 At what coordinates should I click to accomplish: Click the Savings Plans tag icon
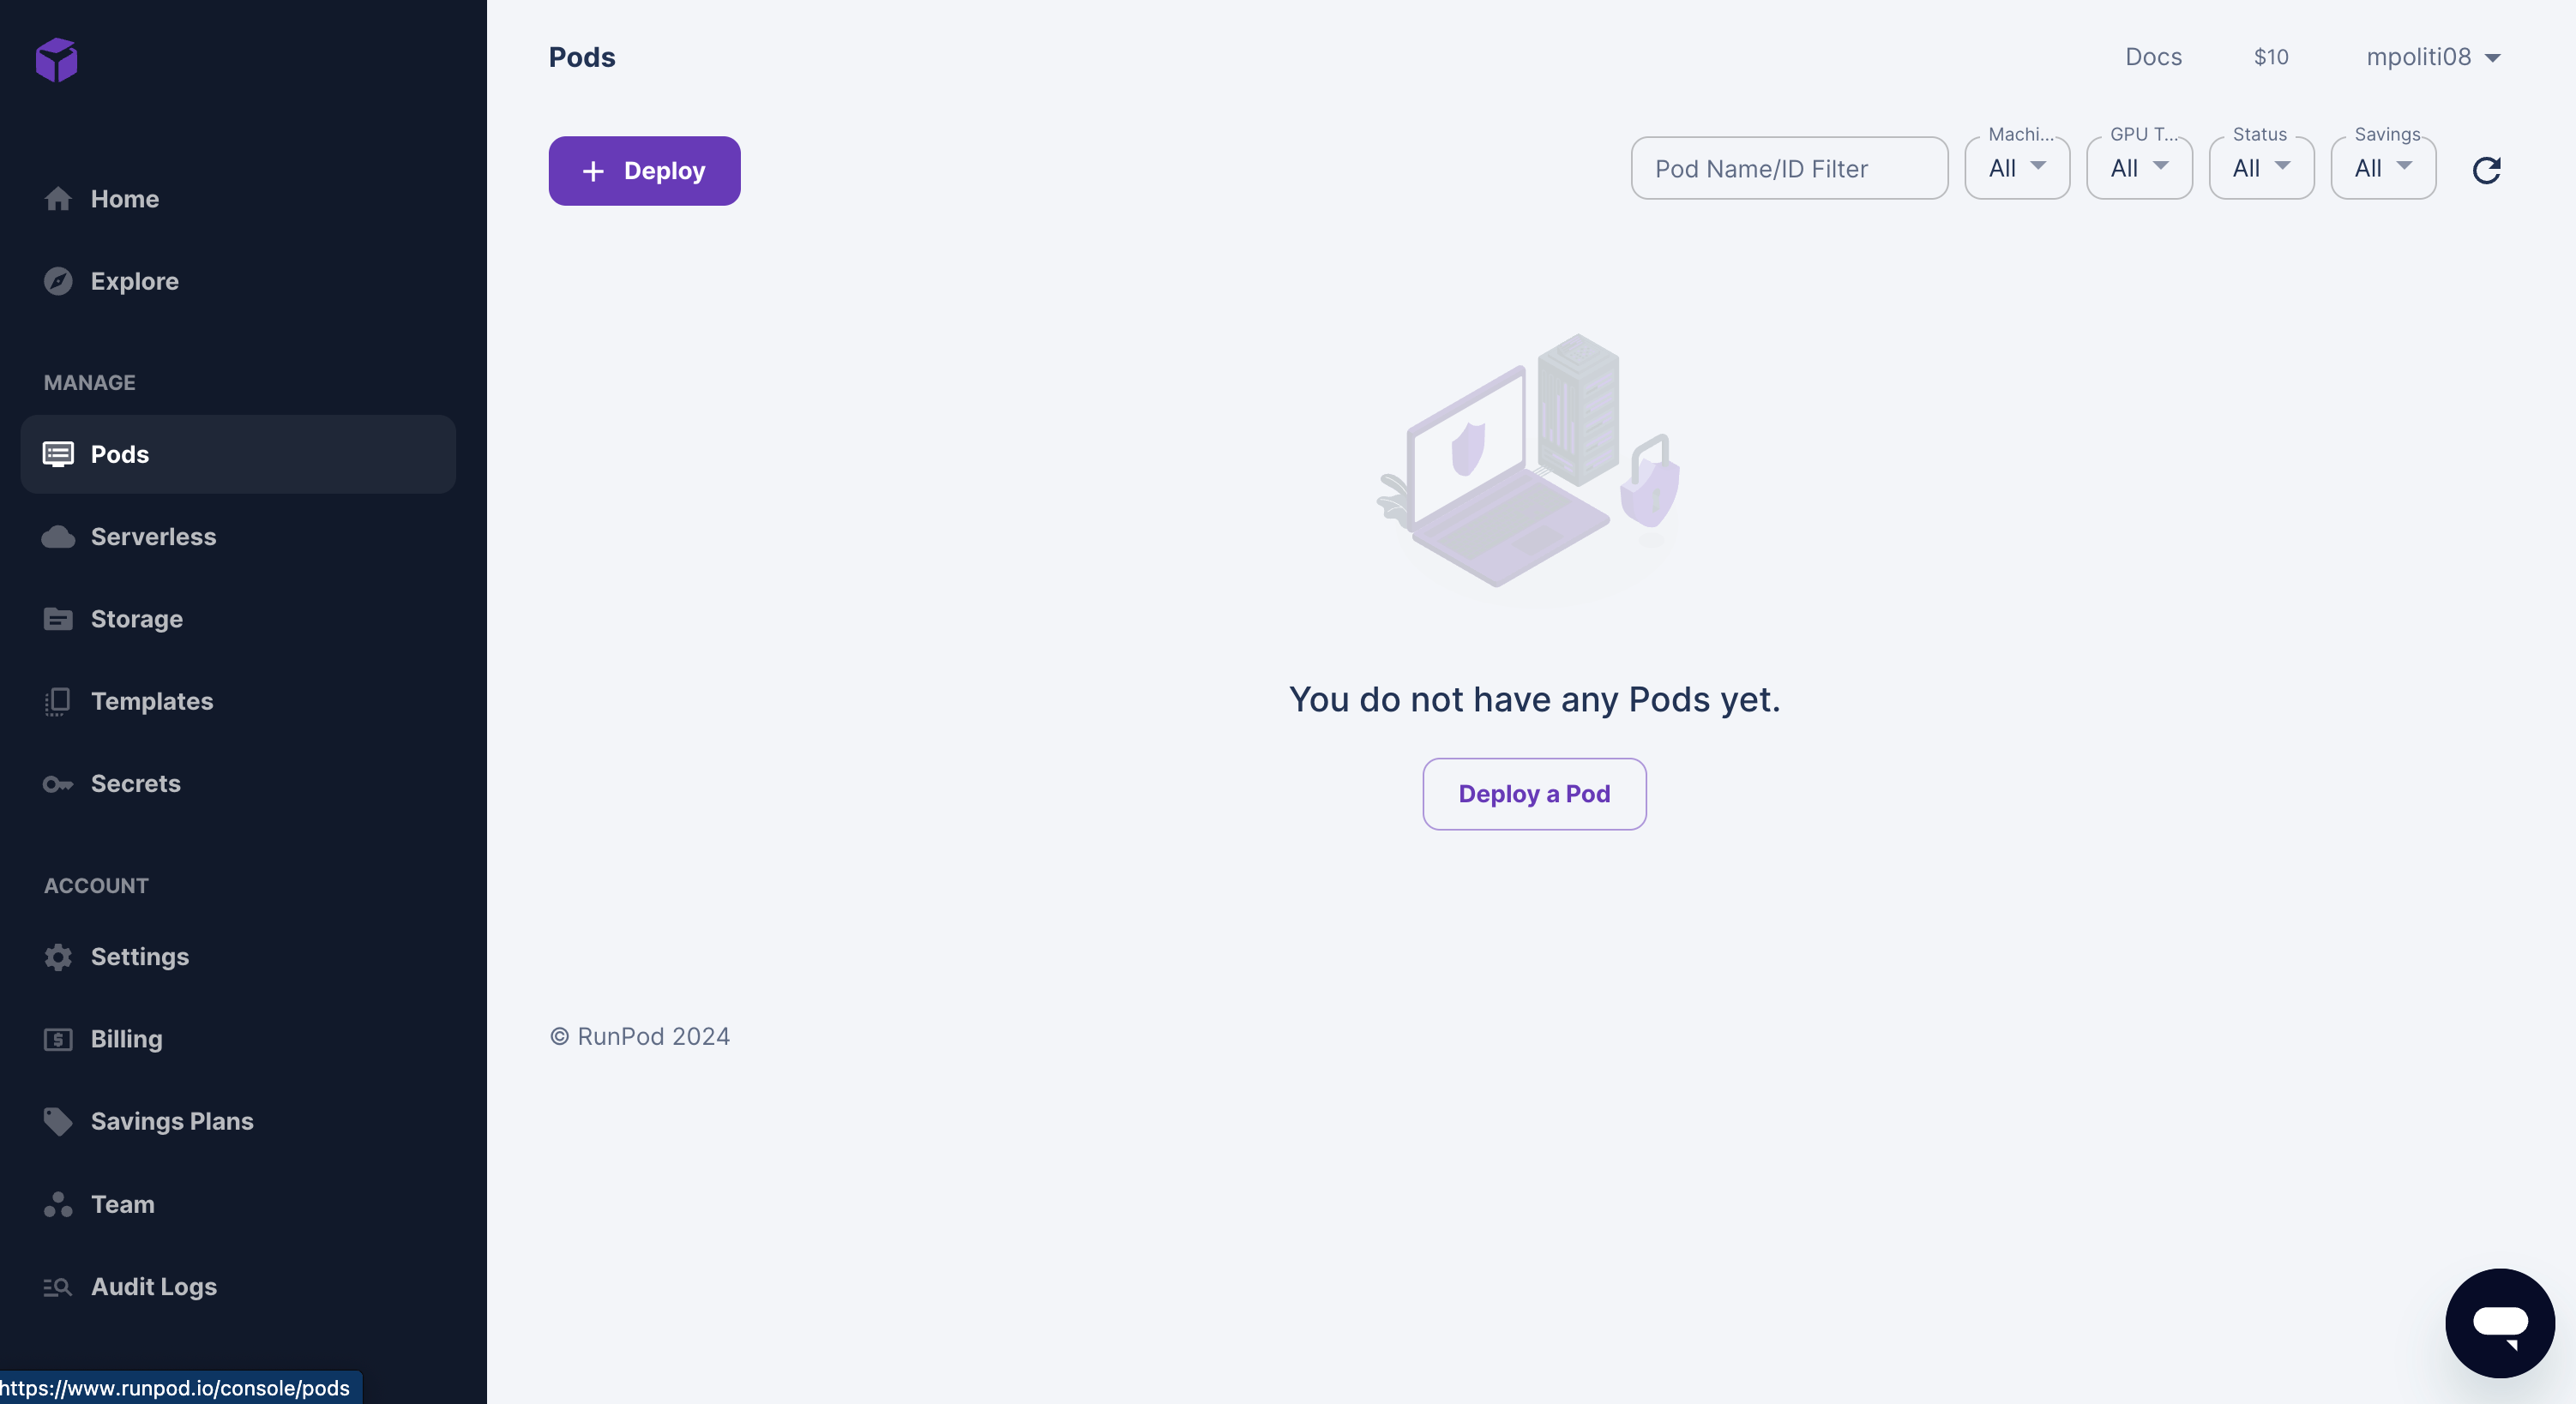point(58,1122)
